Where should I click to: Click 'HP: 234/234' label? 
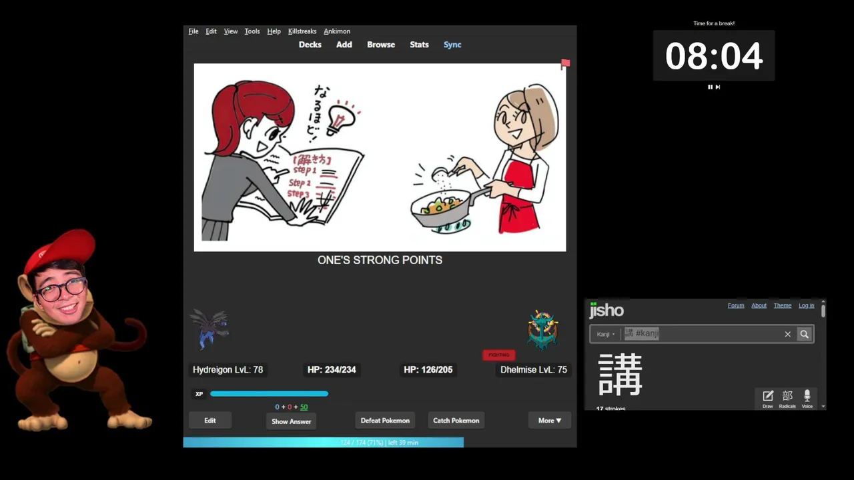332,369
